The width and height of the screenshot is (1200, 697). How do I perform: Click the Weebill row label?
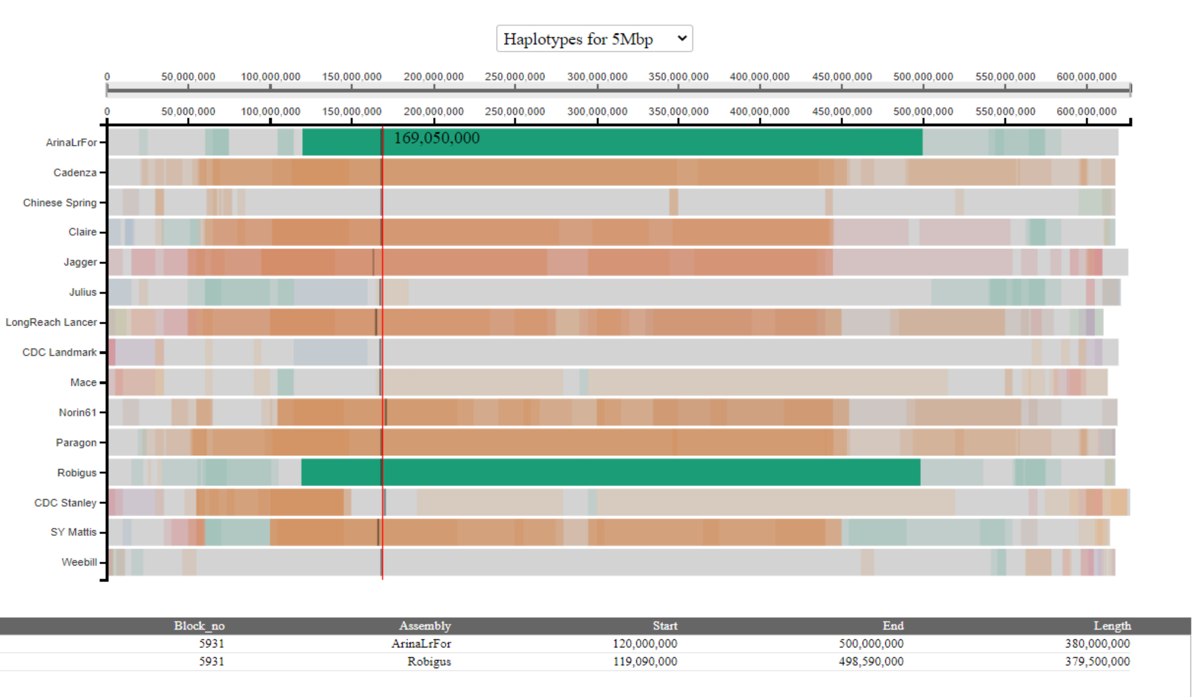(x=79, y=562)
